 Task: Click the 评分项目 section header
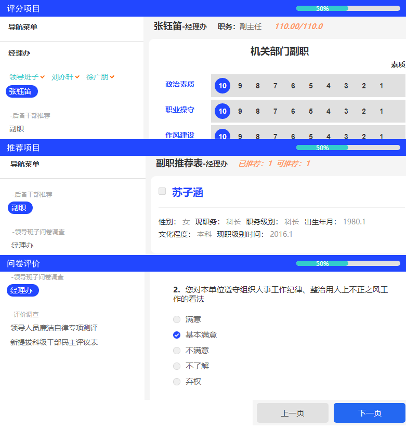[23, 8]
